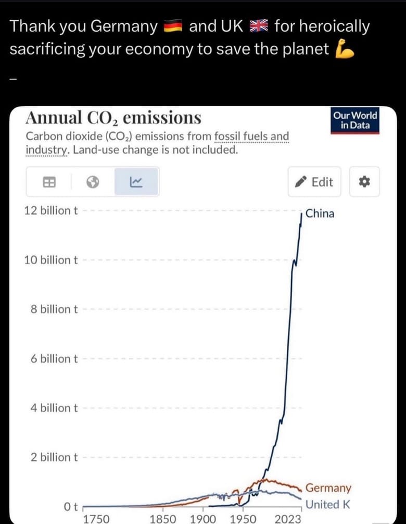The image size is (406, 524).
Task: Click the 1900 year on the x-axis
Action: [x=203, y=518]
